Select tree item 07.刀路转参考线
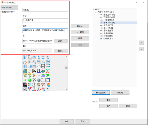 click(x=107, y=17)
